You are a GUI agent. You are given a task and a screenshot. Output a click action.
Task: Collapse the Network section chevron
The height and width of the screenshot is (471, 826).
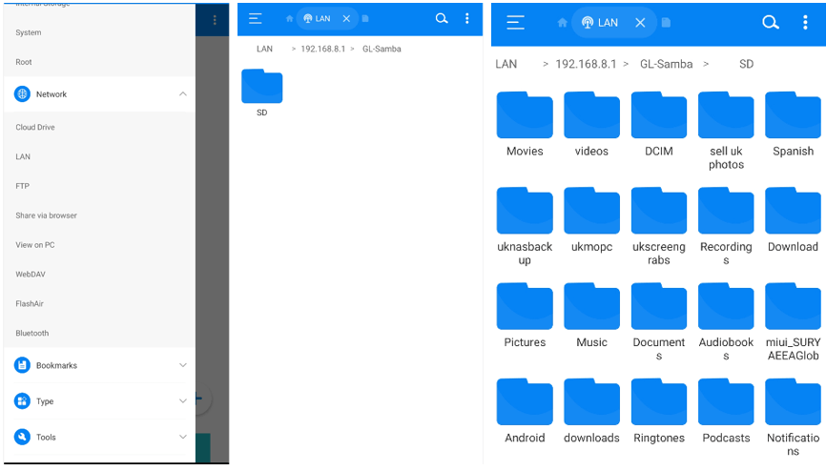pos(183,94)
